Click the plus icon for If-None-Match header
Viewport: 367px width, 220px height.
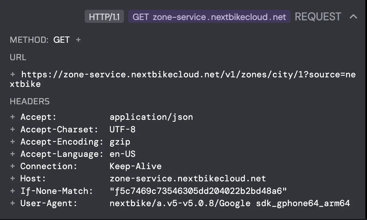pos(13,191)
